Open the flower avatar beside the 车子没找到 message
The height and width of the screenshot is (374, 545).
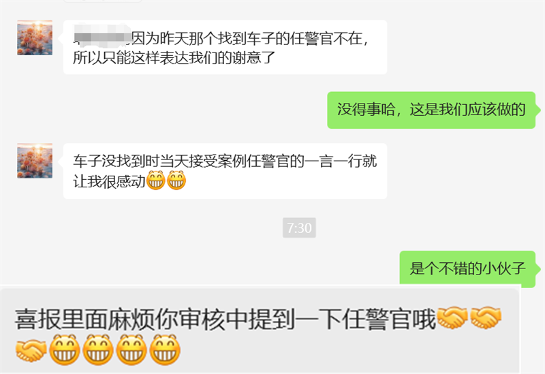35,161
